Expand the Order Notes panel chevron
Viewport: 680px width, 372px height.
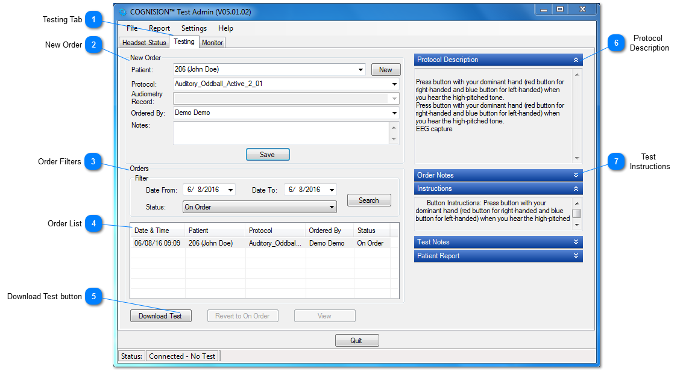576,175
